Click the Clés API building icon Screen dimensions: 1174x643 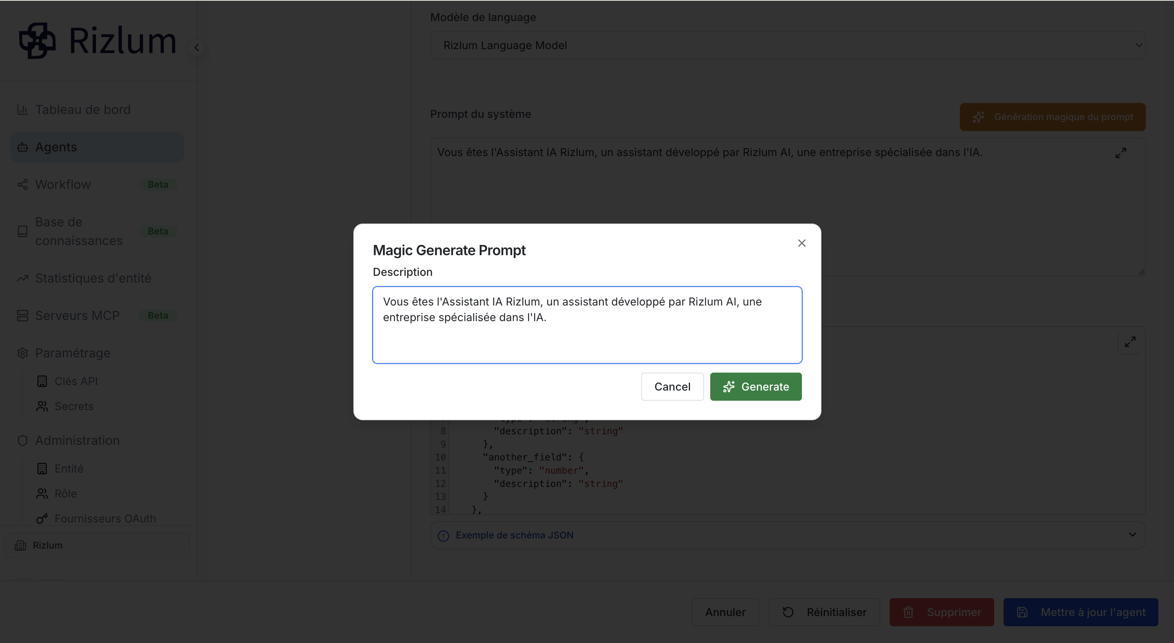point(42,381)
